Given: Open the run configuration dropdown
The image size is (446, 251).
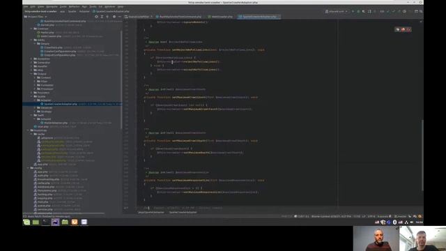Looking at the screenshot, I should tap(337, 11).
